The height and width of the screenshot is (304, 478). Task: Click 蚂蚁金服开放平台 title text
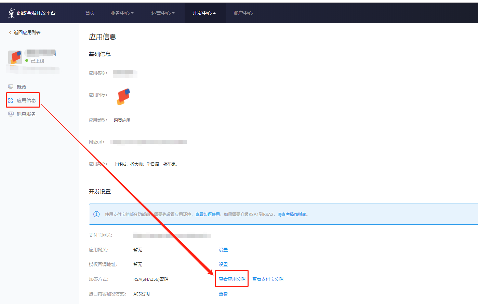[36, 13]
